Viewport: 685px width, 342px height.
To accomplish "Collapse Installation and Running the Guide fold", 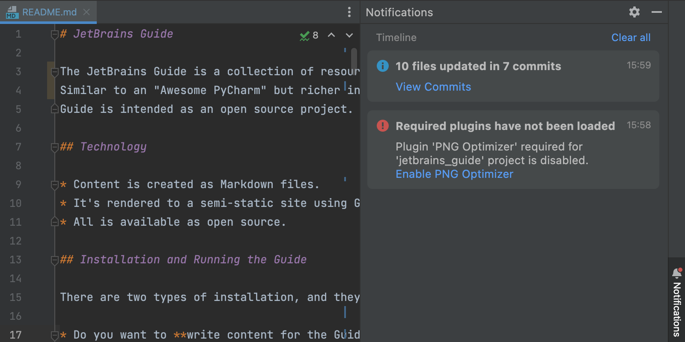I will point(54,260).
